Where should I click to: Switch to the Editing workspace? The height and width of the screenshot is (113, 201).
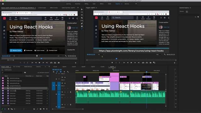(x=86, y=4)
